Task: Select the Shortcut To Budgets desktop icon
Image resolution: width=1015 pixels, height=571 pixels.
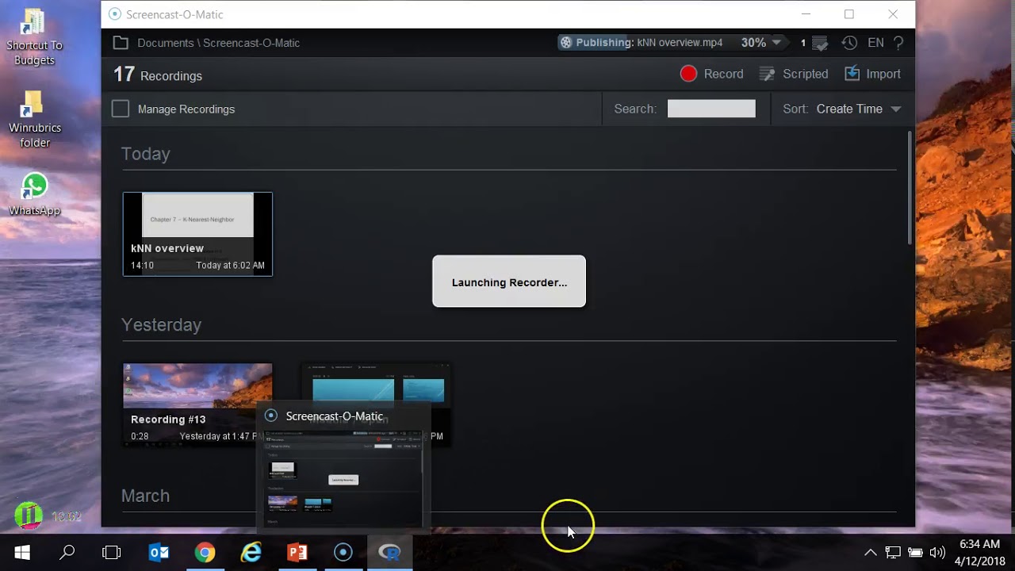Action: pyautogui.click(x=34, y=38)
